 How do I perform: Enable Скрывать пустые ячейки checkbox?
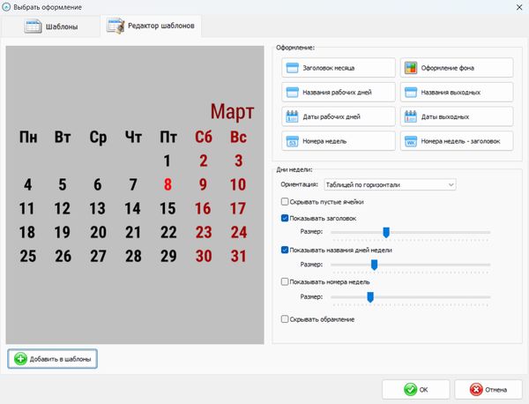coord(285,202)
